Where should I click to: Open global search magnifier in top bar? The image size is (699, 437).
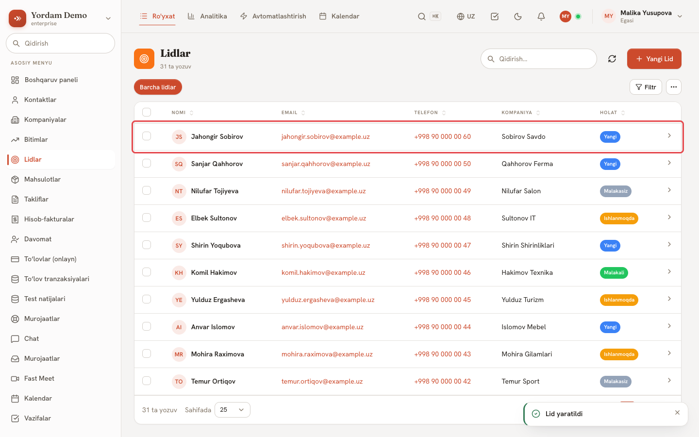pyautogui.click(x=422, y=17)
